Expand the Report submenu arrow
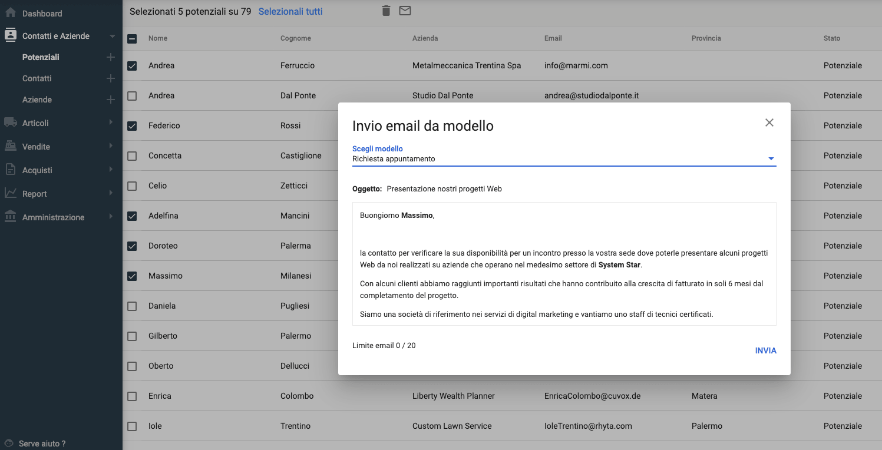Screen dimensions: 882x450 pos(112,193)
